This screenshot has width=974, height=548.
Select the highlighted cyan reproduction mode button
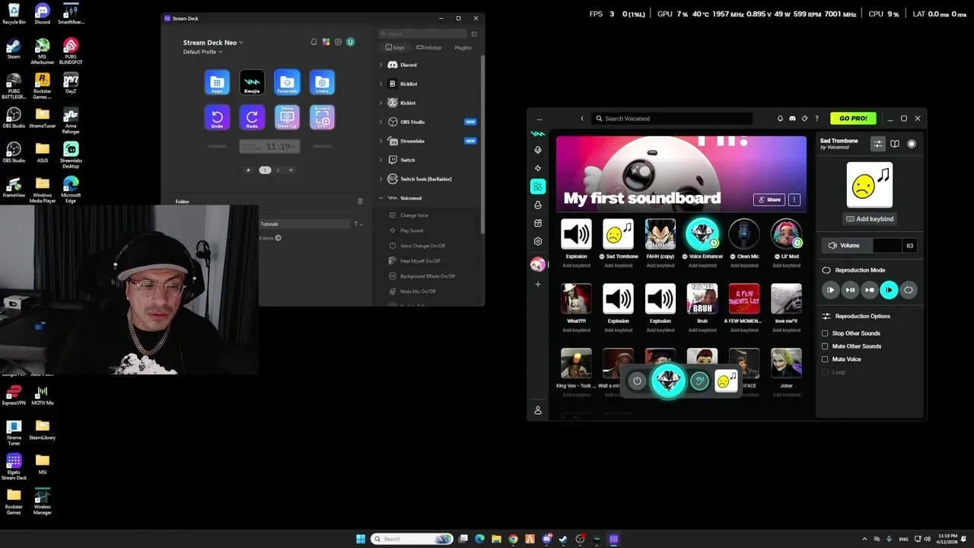pos(889,290)
